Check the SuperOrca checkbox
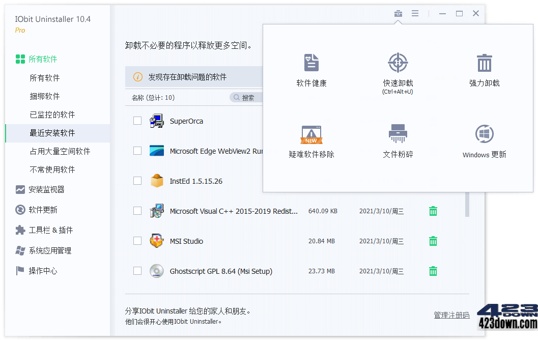This screenshot has height=341, width=538. point(137,121)
